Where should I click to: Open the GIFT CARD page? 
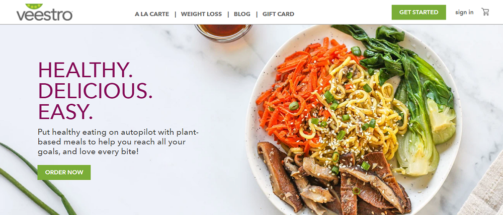(x=278, y=14)
